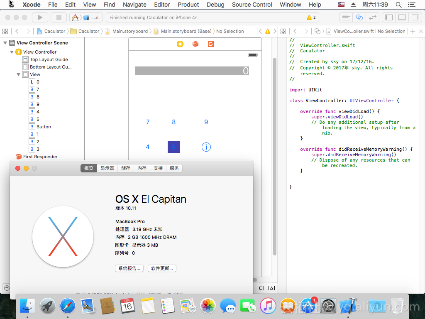This screenshot has height=319, width=425.
Task: Click the 系统报告 button
Action: [129, 268]
